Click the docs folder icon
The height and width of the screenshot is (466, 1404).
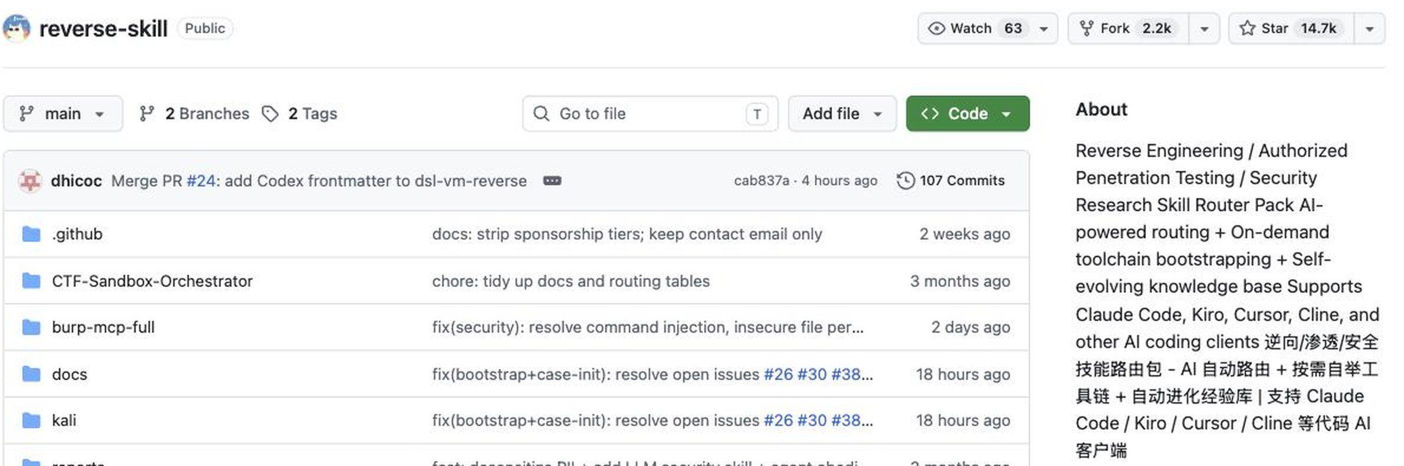(31, 374)
